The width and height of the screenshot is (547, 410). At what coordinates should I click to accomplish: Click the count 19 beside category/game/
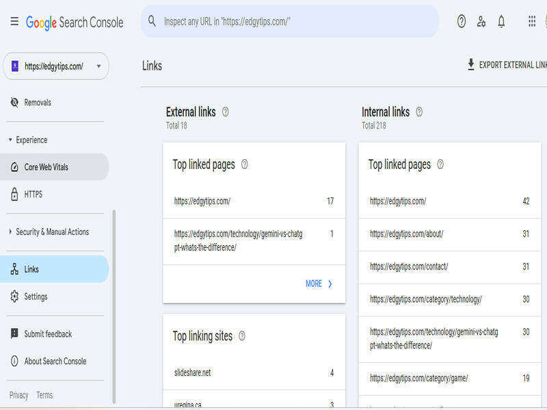pos(526,378)
